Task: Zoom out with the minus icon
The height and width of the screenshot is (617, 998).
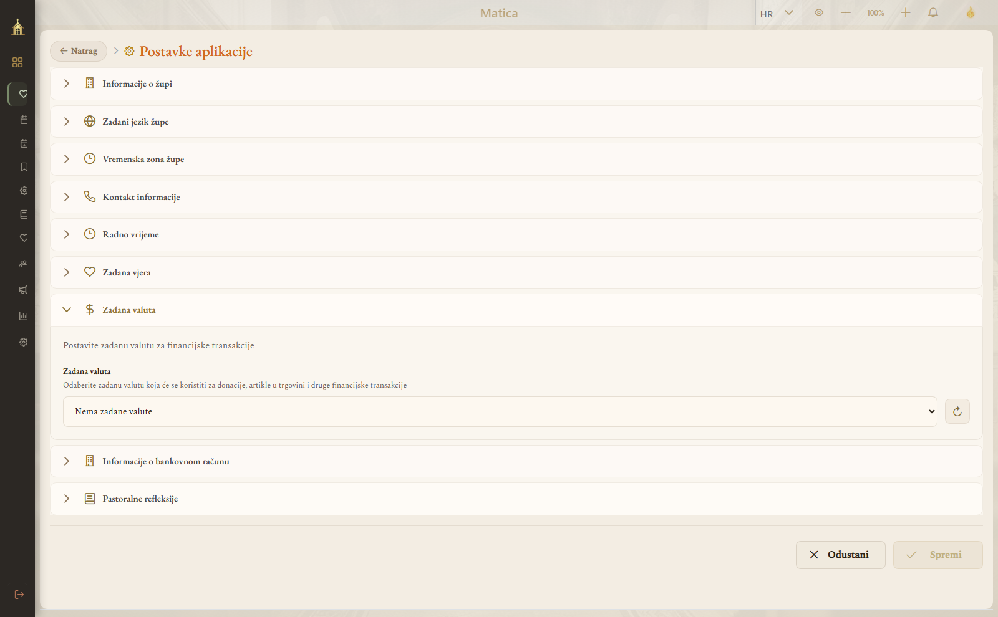Action: tap(846, 12)
